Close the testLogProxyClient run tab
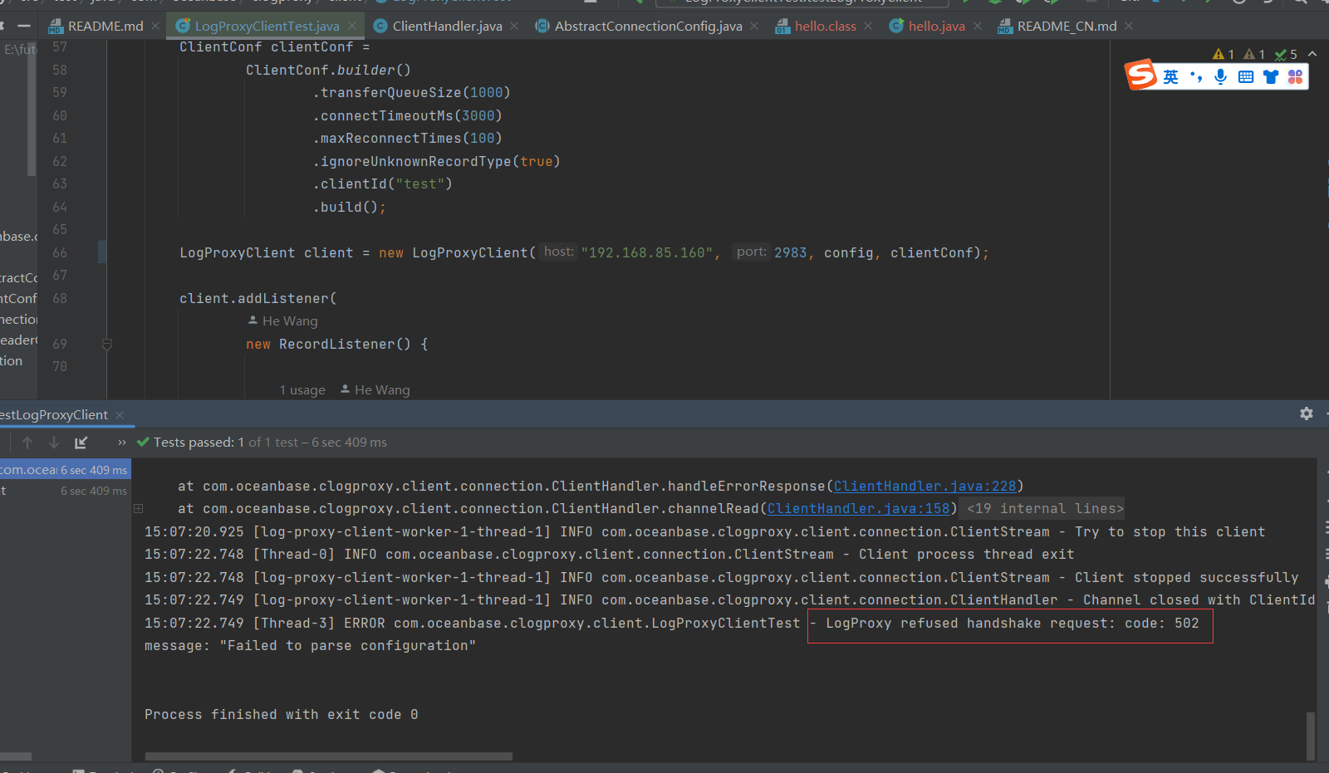 tap(120, 414)
